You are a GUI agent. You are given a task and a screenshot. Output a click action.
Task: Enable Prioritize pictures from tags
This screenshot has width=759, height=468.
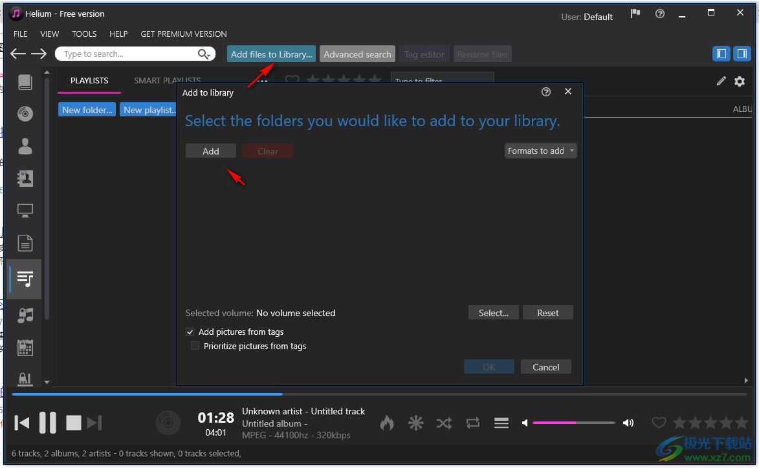(195, 346)
